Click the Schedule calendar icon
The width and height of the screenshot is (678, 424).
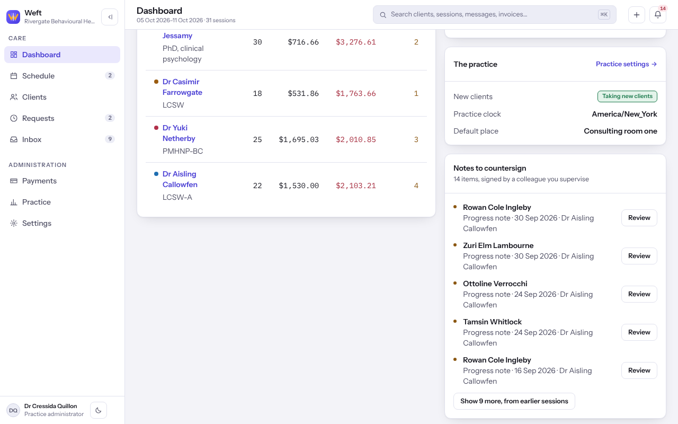pyautogui.click(x=14, y=76)
